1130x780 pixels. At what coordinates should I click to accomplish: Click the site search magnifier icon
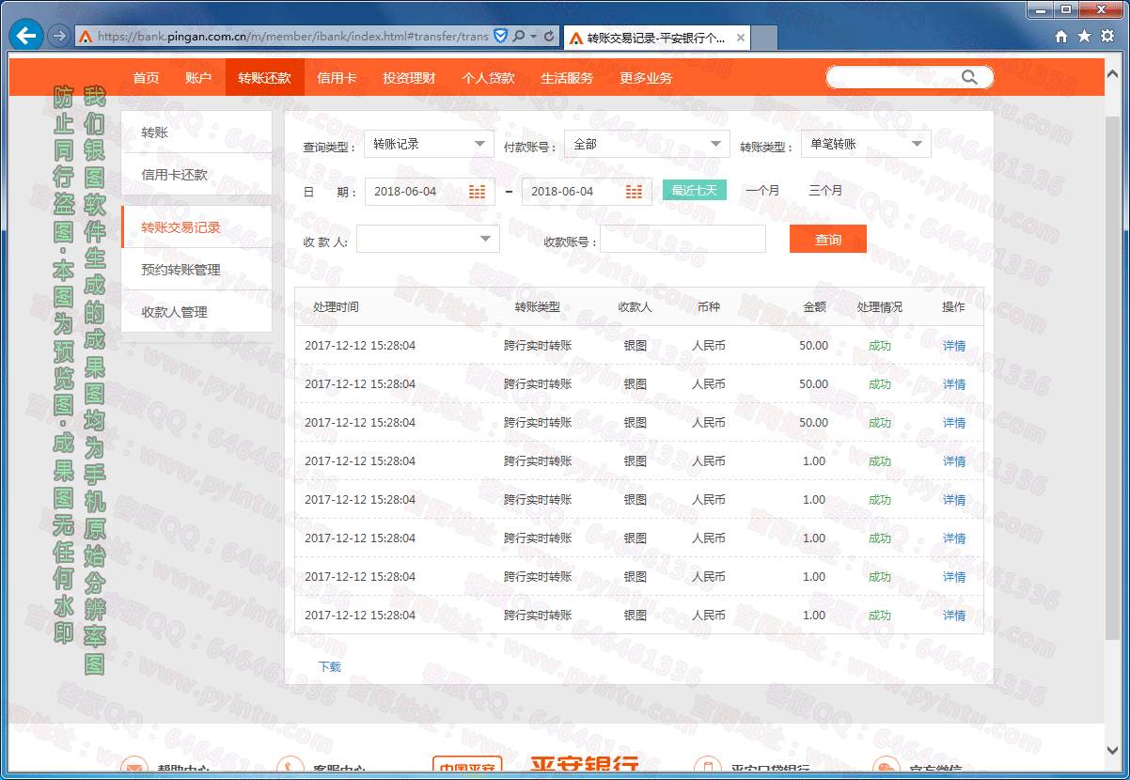tap(969, 77)
